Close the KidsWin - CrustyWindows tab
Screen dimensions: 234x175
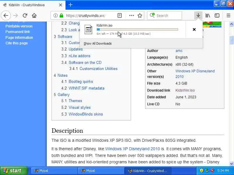pyautogui.click(x=61, y=5)
